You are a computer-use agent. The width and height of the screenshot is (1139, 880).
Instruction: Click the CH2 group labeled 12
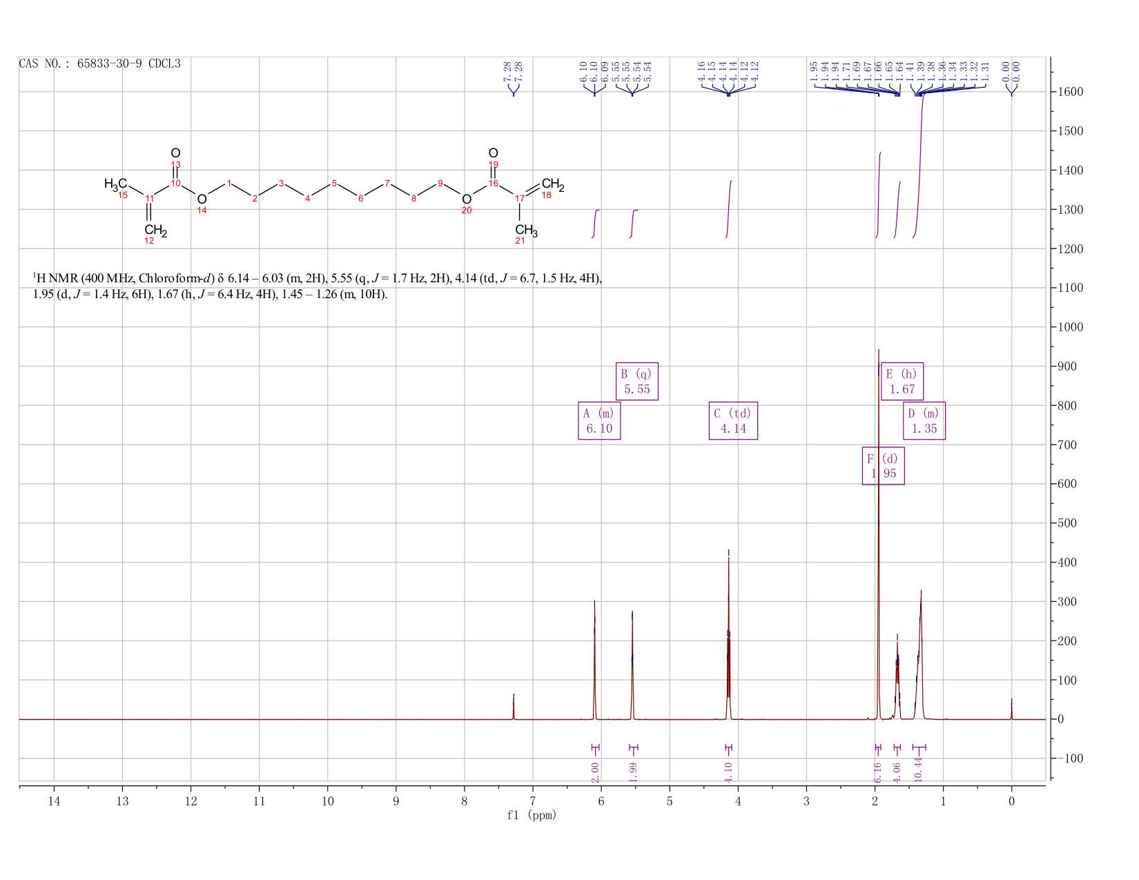coord(155,230)
